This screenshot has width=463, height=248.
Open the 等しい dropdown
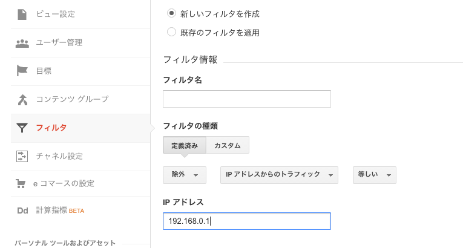point(375,175)
